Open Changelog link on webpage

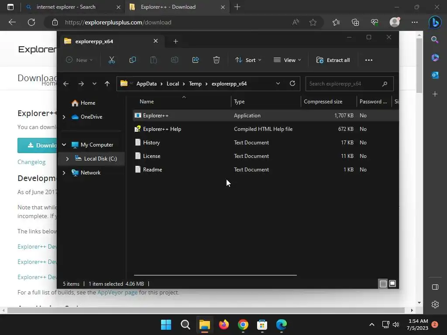(31, 162)
